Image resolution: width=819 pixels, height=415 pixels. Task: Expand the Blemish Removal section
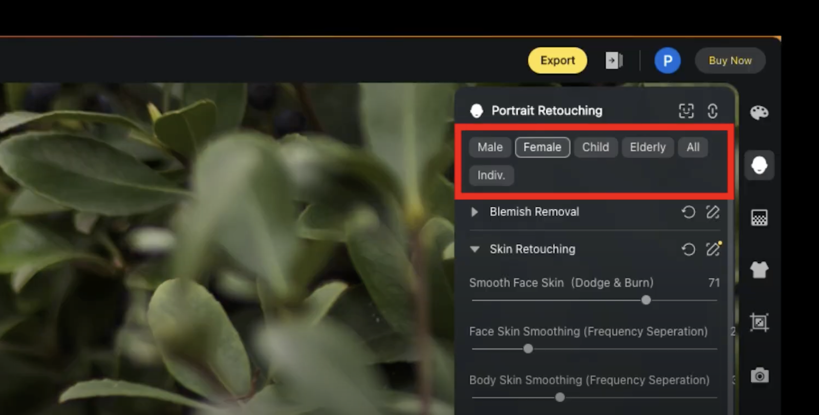point(473,212)
